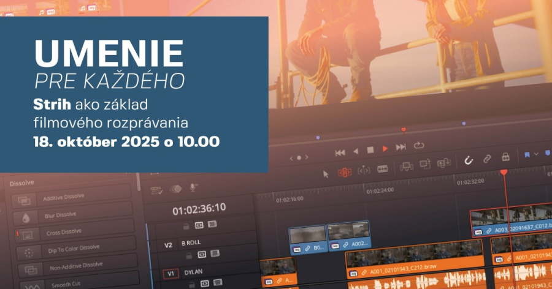Open the Timeline View Options icon
552x289 pixels.
pos(156,190)
